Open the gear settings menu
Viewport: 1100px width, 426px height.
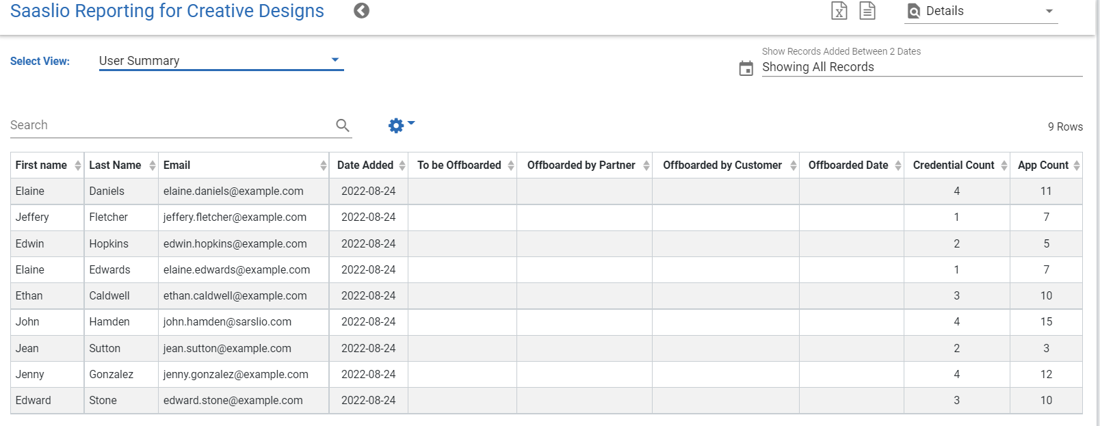tap(400, 125)
